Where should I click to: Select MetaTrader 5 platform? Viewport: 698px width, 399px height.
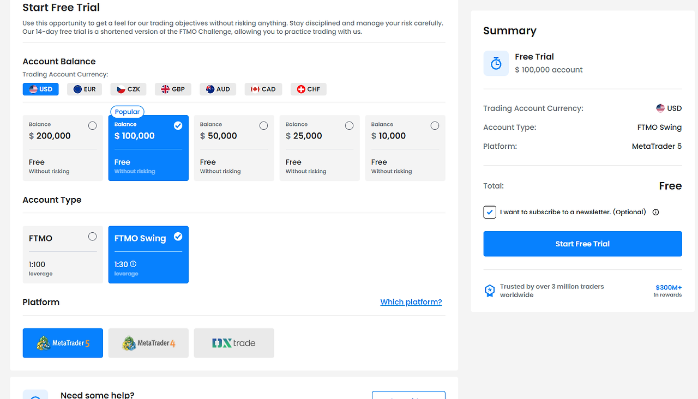[63, 343]
